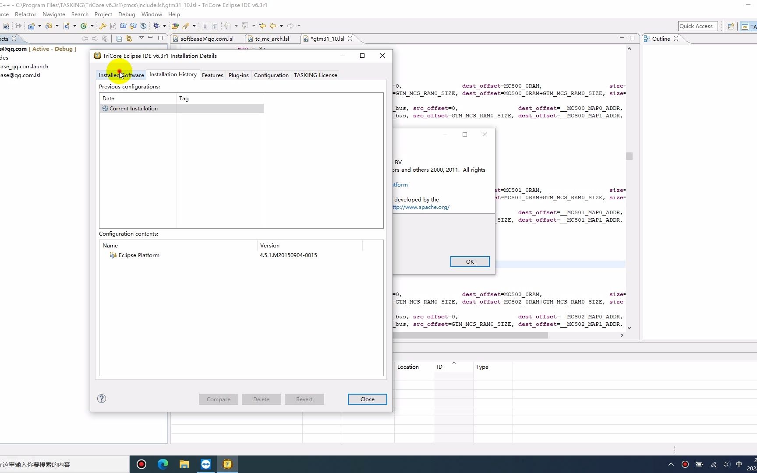
Task: Click the wrench build icon in toolbar
Action: pyautogui.click(x=103, y=26)
